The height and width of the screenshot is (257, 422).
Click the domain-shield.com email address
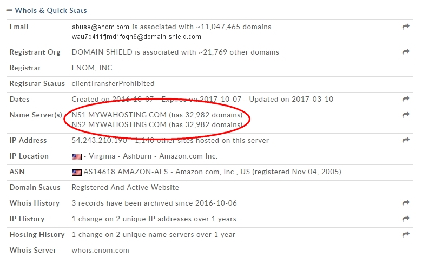(x=136, y=37)
